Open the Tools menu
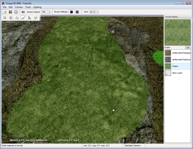 28,7
